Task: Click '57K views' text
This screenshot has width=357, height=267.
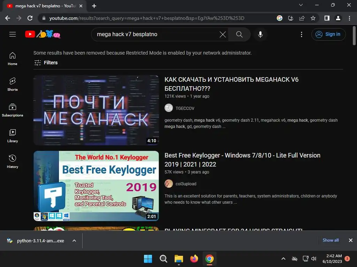Action: click(x=174, y=172)
